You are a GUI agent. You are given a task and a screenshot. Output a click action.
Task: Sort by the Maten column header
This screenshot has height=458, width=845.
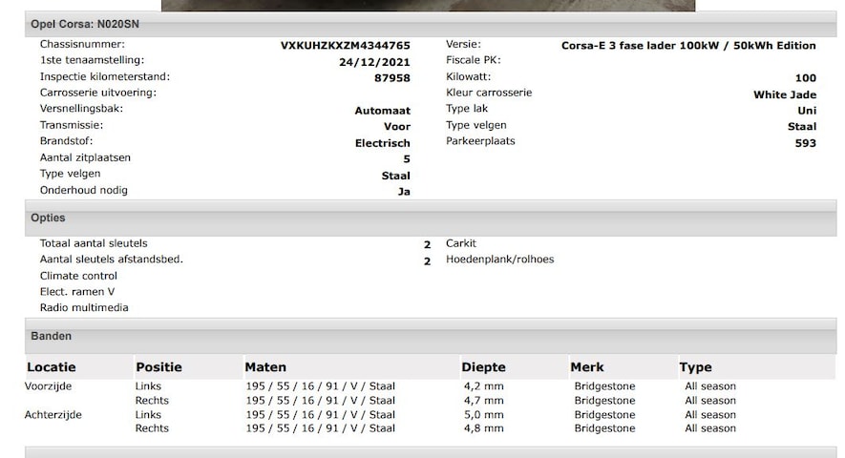pos(265,367)
